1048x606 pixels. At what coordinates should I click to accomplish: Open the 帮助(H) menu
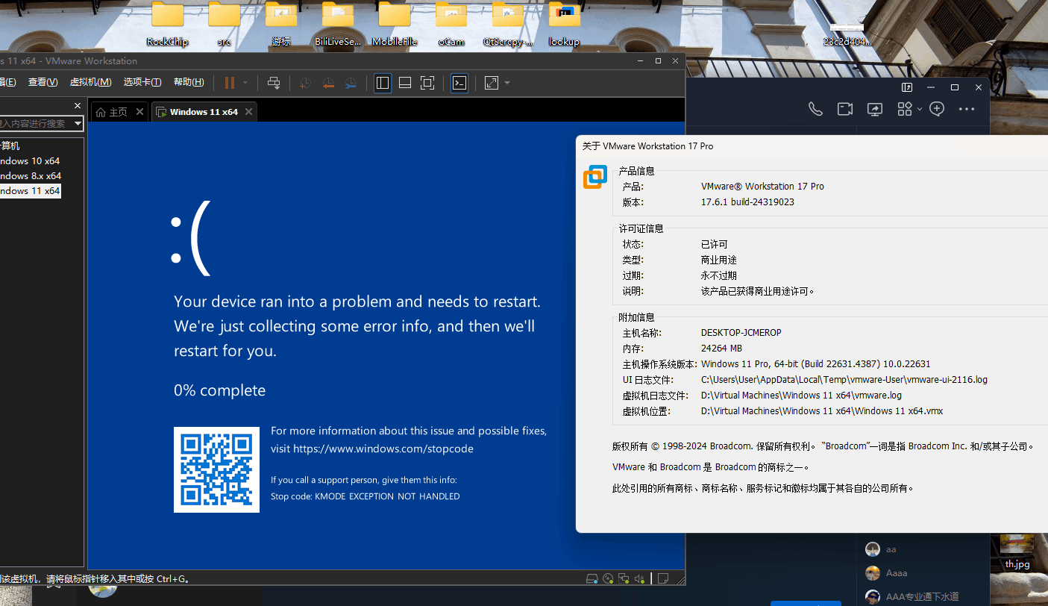click(188, 82)
